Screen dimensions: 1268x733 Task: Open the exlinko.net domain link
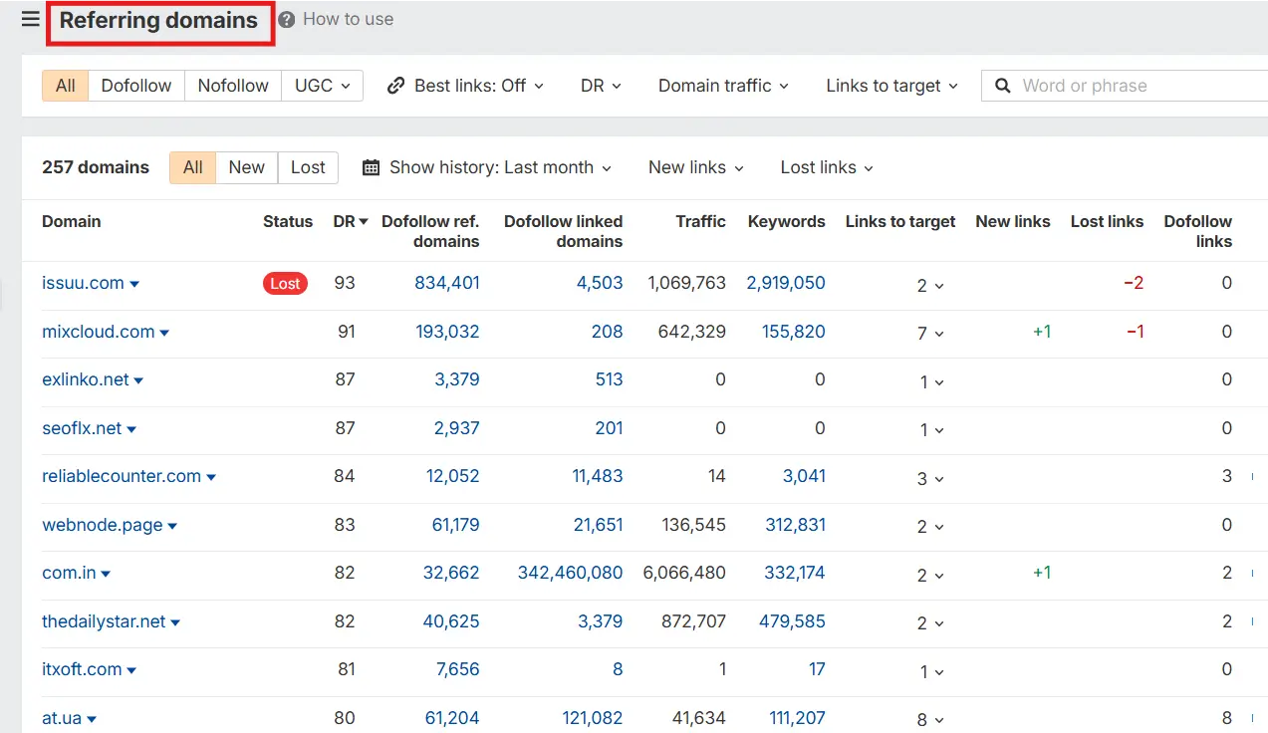[x=86, y=379]
